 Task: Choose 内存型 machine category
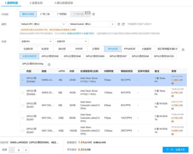(x=79, y=49)
